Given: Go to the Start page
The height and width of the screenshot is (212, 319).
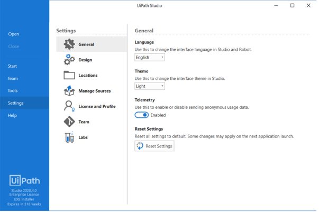Looking at the screenshot, I should (12, 66).
